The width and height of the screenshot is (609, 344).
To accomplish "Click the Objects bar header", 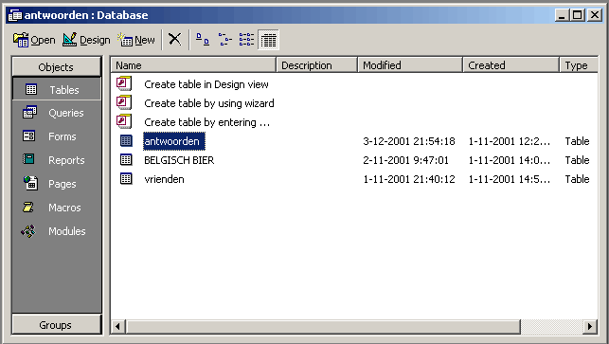I will (x=56, y=67).
